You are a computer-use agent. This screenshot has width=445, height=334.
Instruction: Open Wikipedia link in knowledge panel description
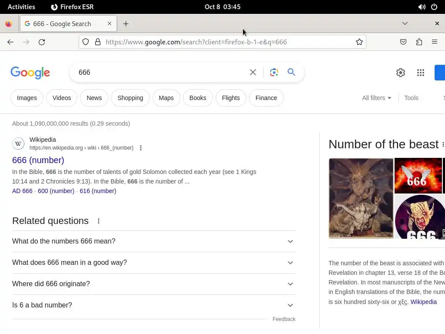(x=423, y=302)
